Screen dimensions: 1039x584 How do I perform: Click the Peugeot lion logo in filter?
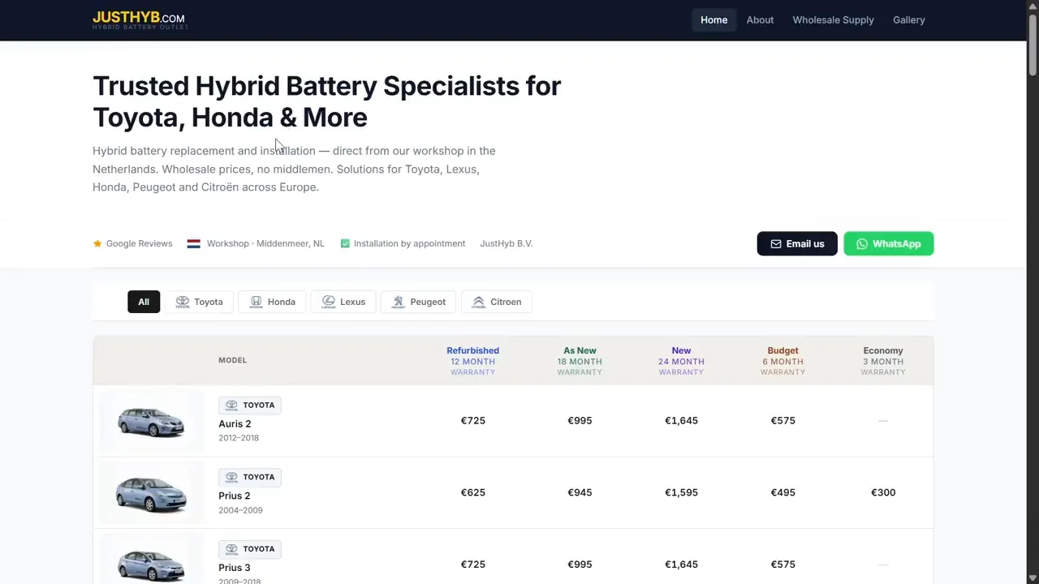(x=399, y=302)
